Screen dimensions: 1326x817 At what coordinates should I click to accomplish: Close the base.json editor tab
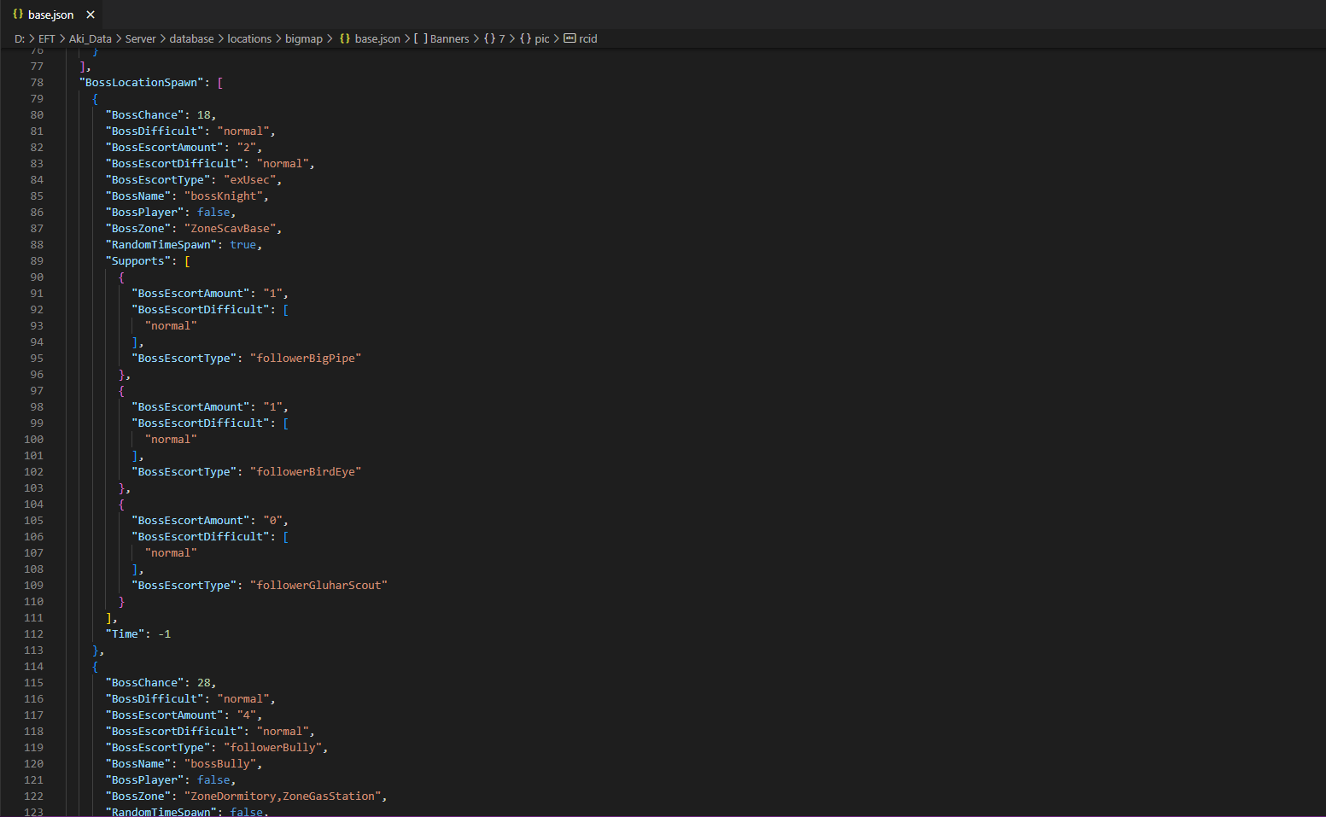coord(91,15)
